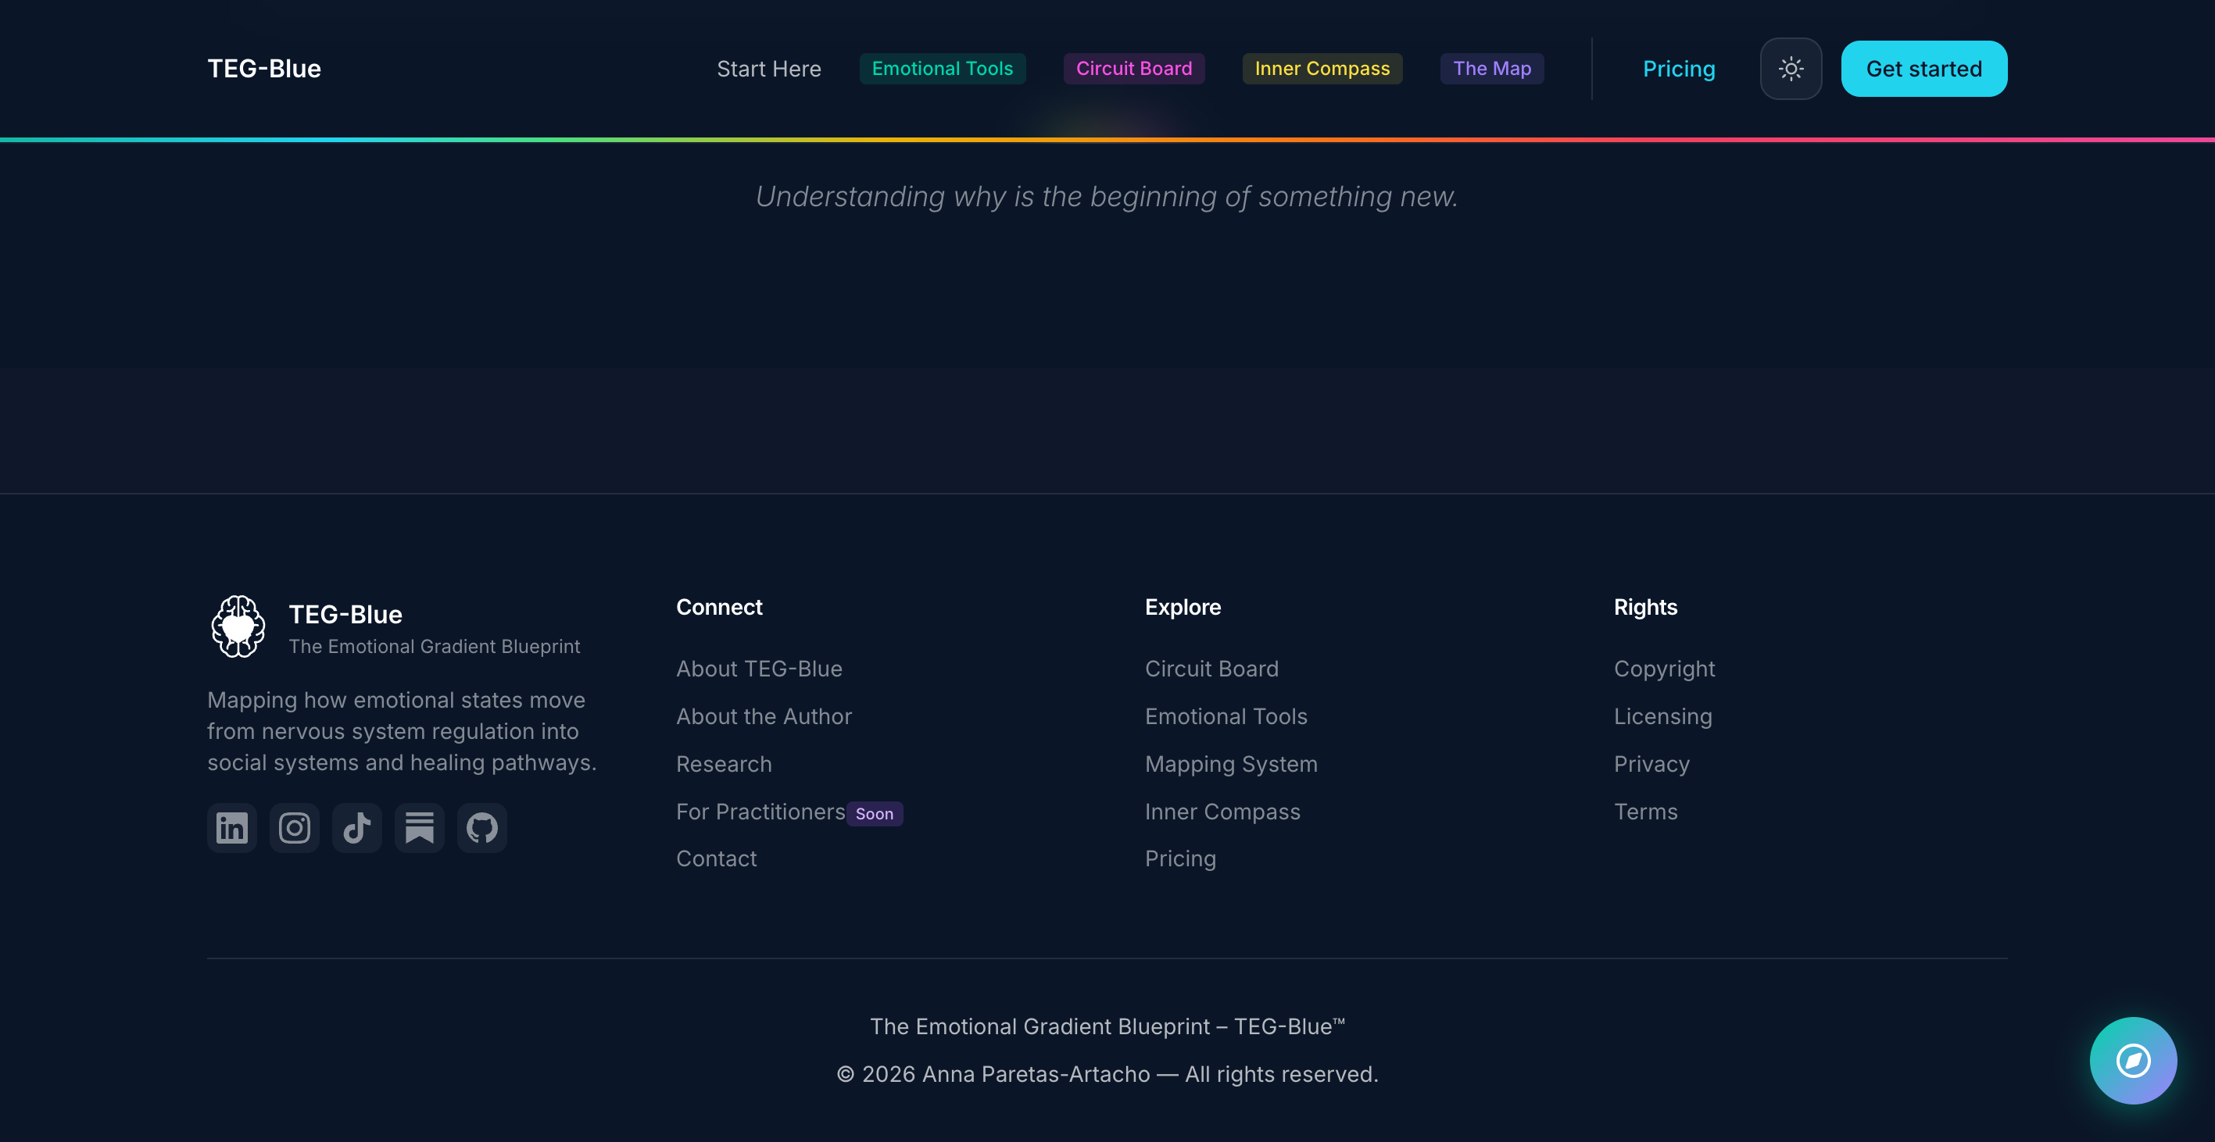2215x1142 pixels.
Task: Open The Map nav item
Action: tap(1491, 69)
